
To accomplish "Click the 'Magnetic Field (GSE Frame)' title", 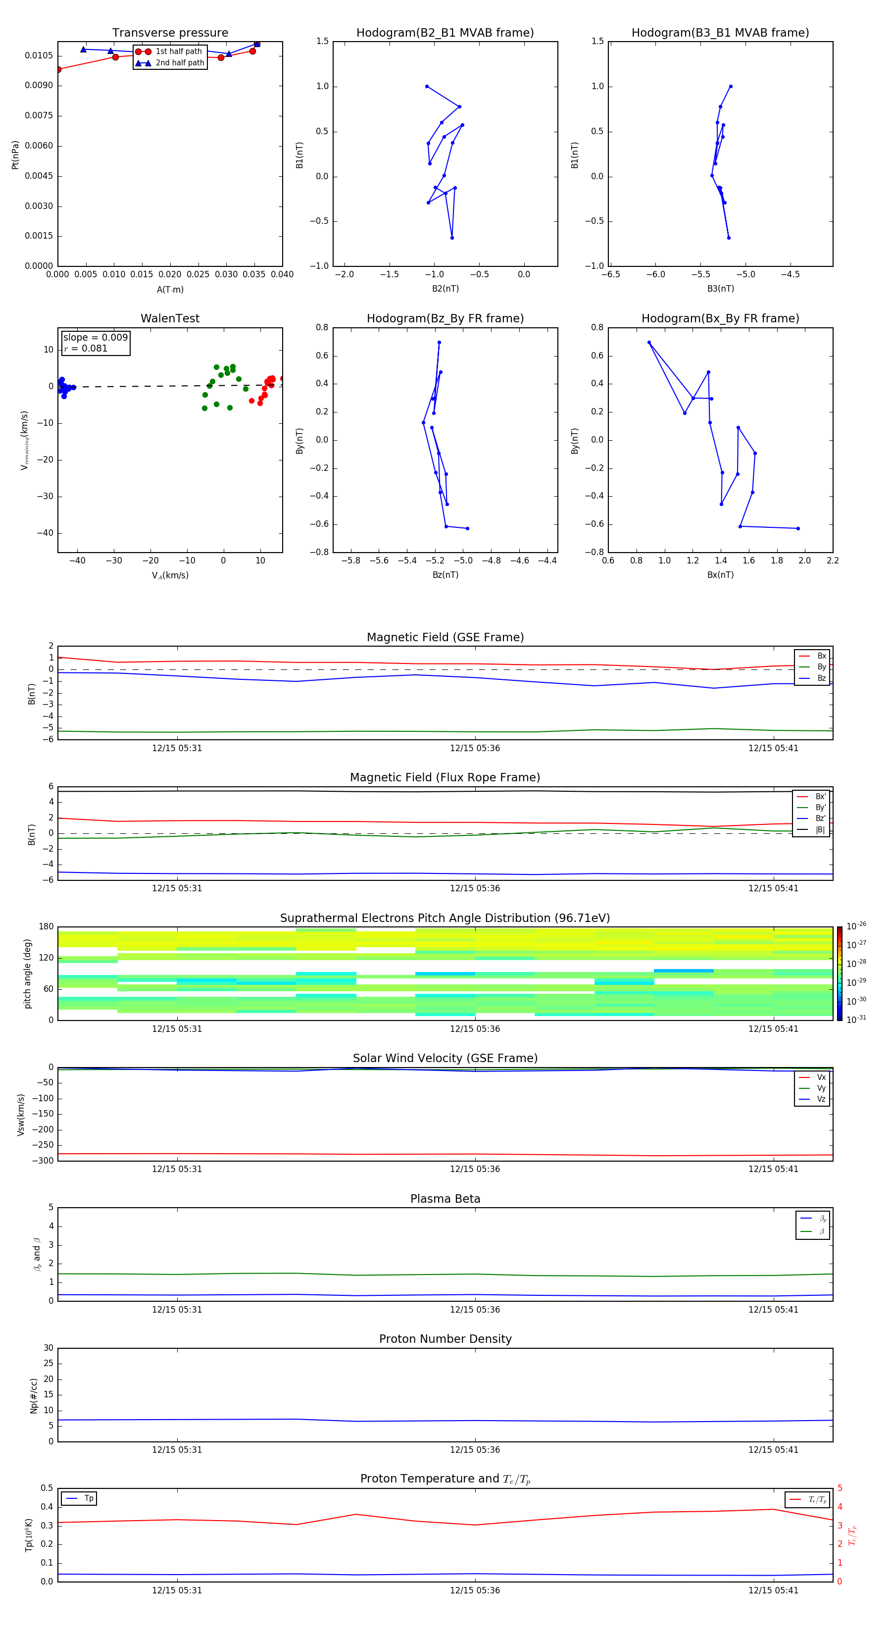I will click(445, 637).
